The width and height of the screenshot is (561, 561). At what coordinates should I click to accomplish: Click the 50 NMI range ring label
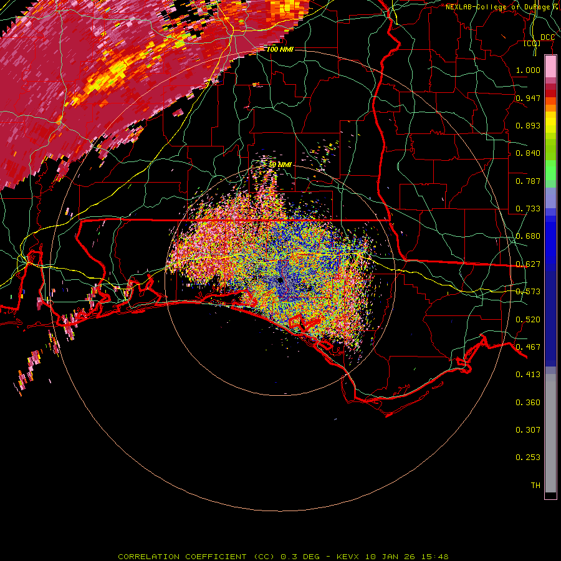pyautogui.click(x=280, y=165)
